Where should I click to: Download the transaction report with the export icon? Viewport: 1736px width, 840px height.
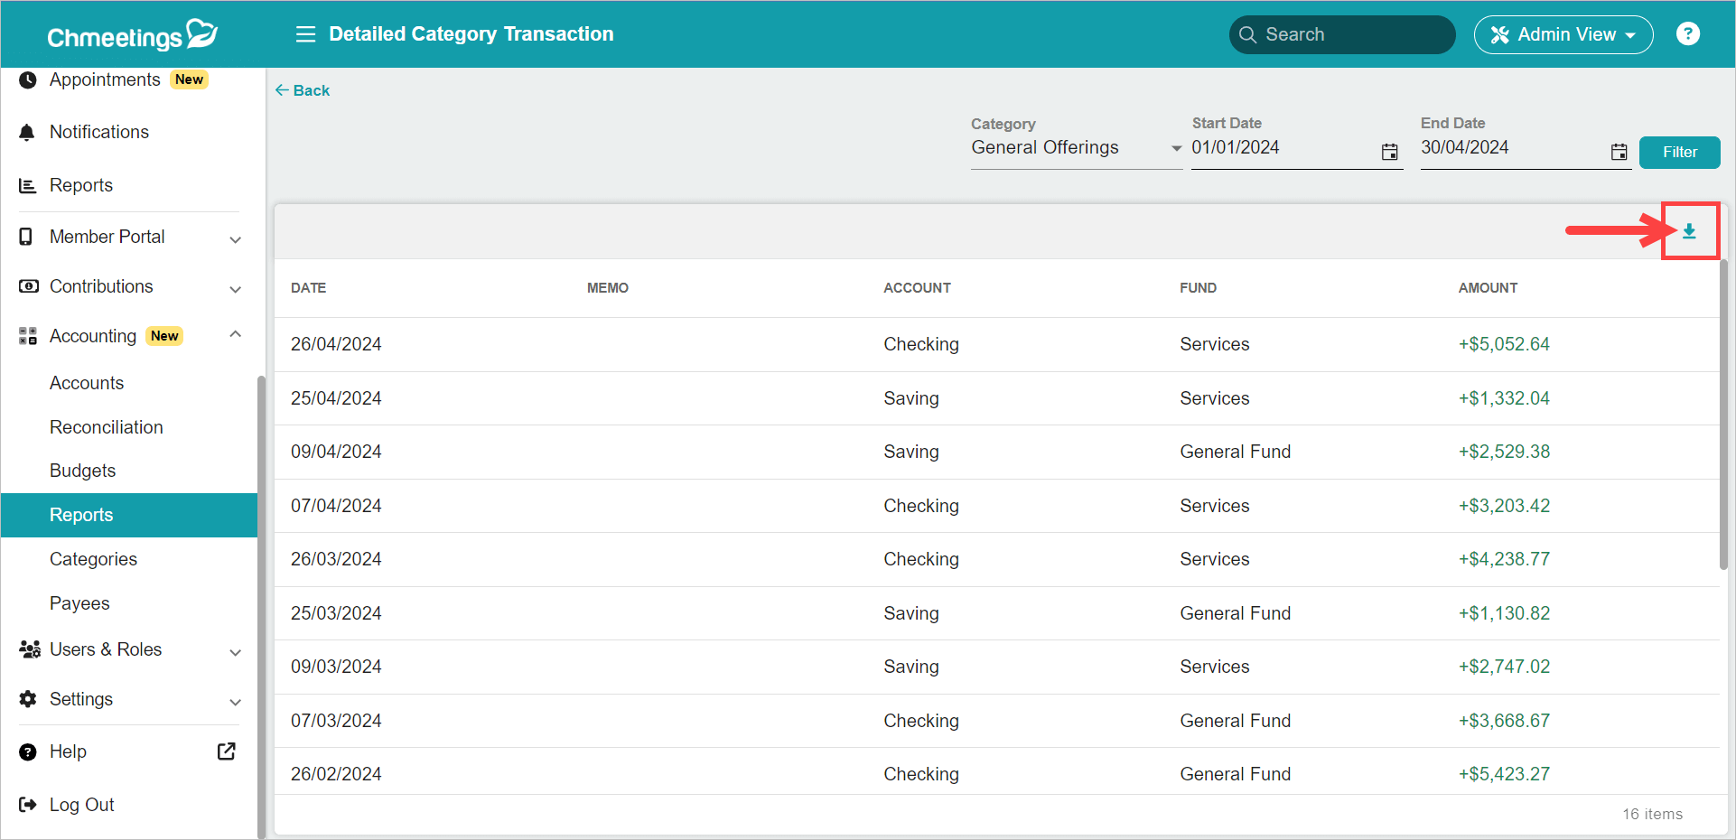(x=1689, y=231)
